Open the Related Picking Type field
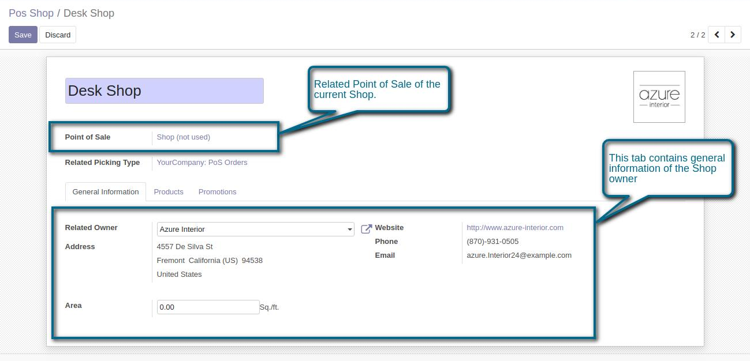This screenshot has height=361, width=750. point(202,163)
